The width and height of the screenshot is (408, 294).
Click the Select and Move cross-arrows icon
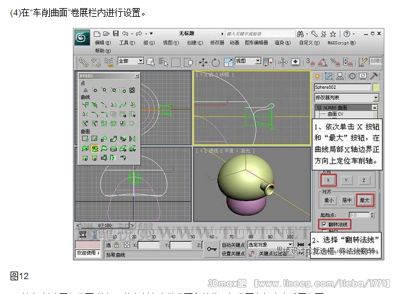point(203,62)
